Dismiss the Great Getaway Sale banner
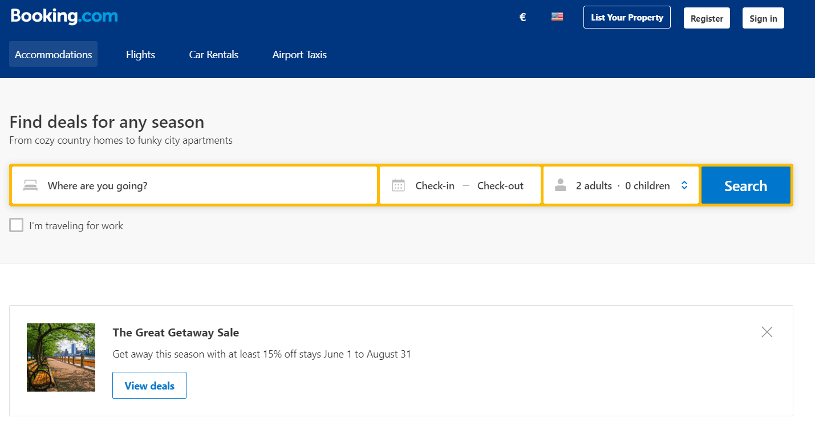 point(767,332)
